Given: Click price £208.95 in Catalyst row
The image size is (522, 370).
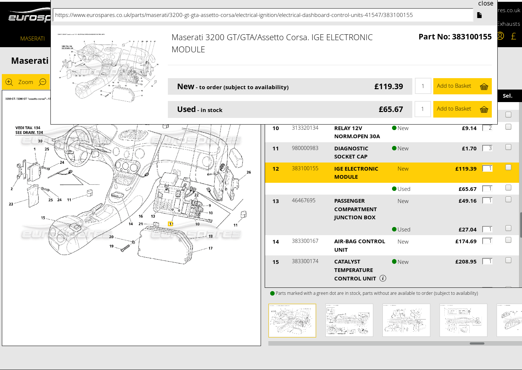Looking at the screenshot, I should [x=466, y=262].
